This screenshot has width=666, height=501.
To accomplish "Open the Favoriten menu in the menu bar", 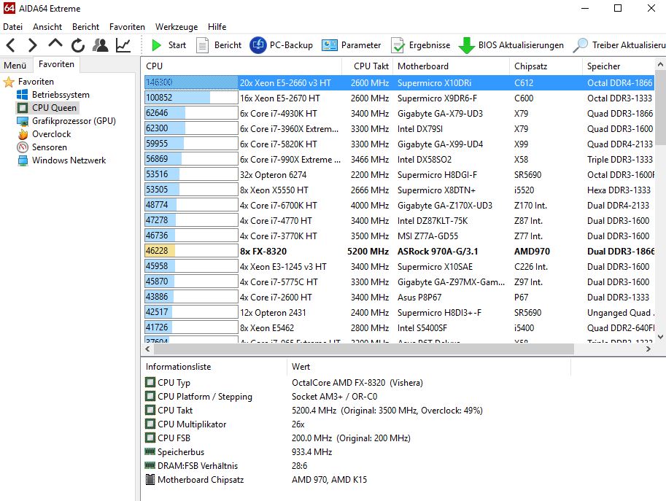I will pyautogui.click(x=127, y=27).
